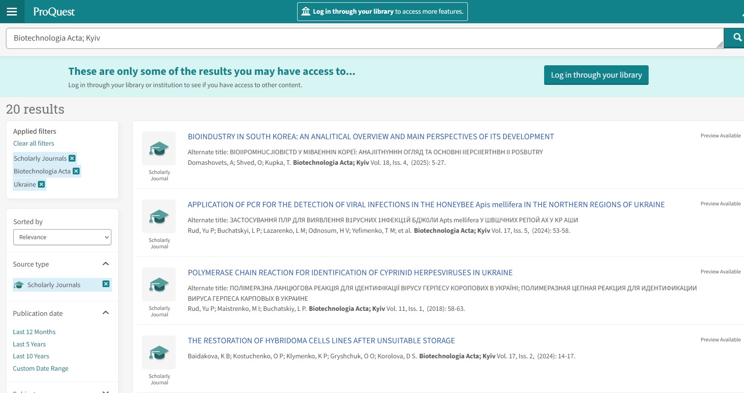Filter results by Last 12 Months
This screenshot has height=393, width=744.
pos(34,332)
